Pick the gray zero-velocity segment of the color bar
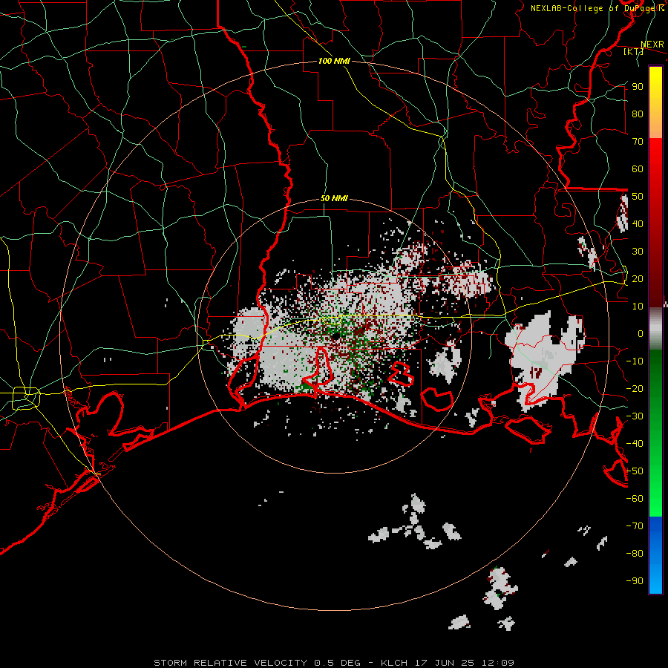This screenshot has height=668, width=668. (x=655, y=328)
